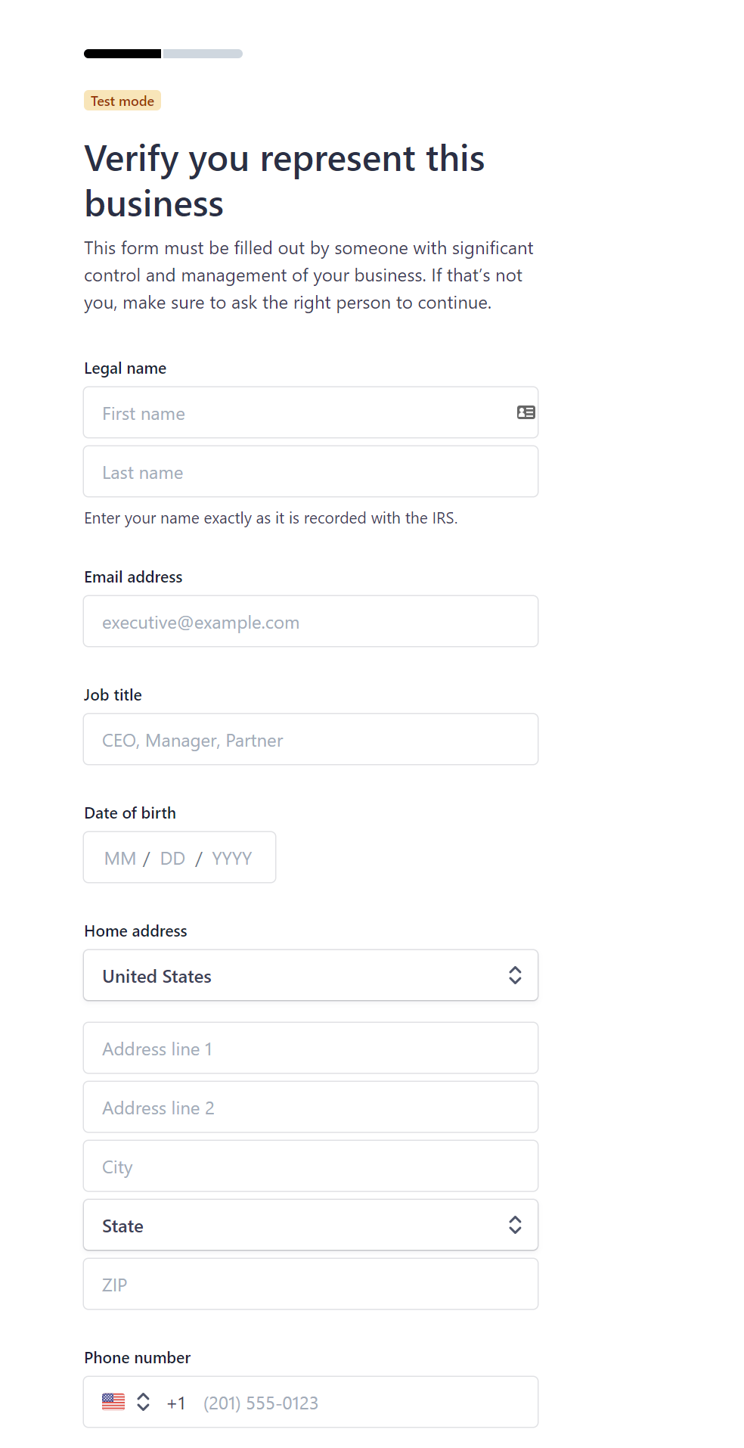
Task: Click the First name field
Action: pos(311,412)
